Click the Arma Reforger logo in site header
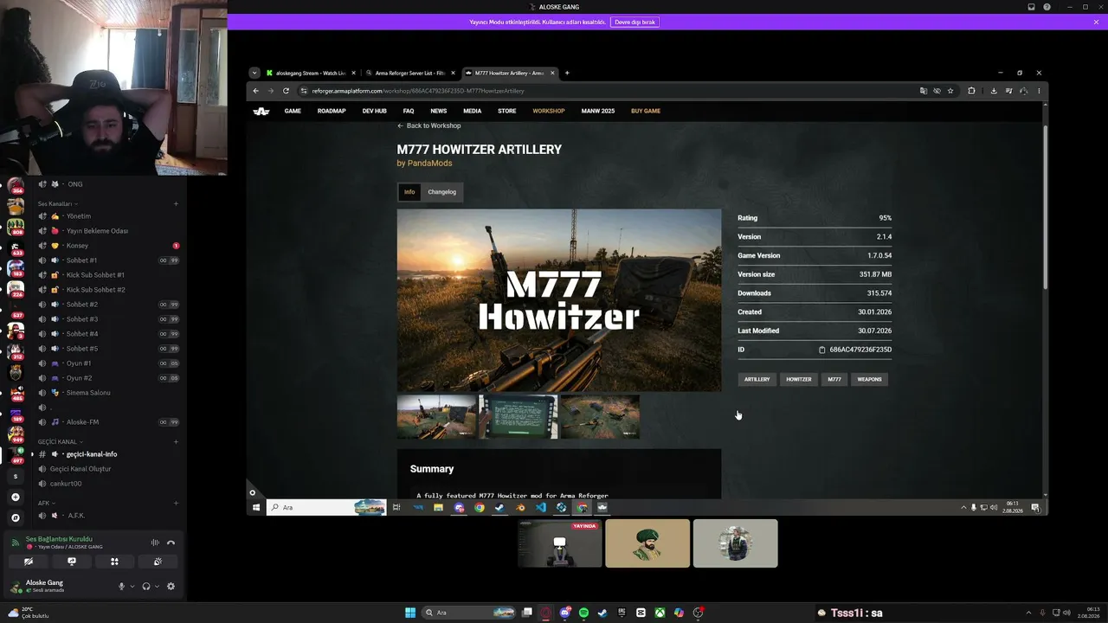The height and width of the screenshot is (623, 1108). pyautogui.click(x=261, y=111)
